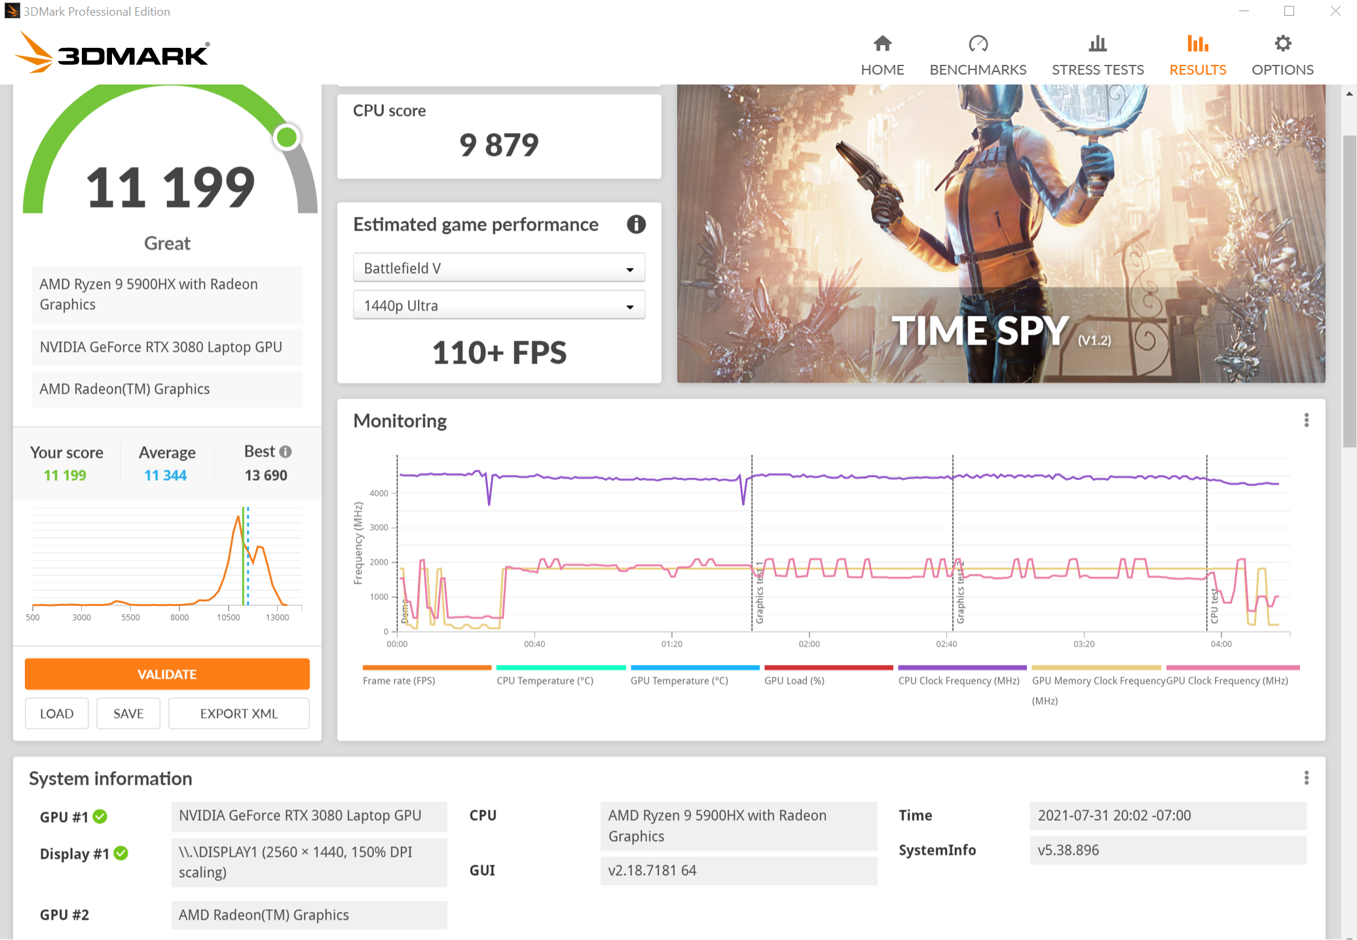Open the Options tab

coord(1282,56)
